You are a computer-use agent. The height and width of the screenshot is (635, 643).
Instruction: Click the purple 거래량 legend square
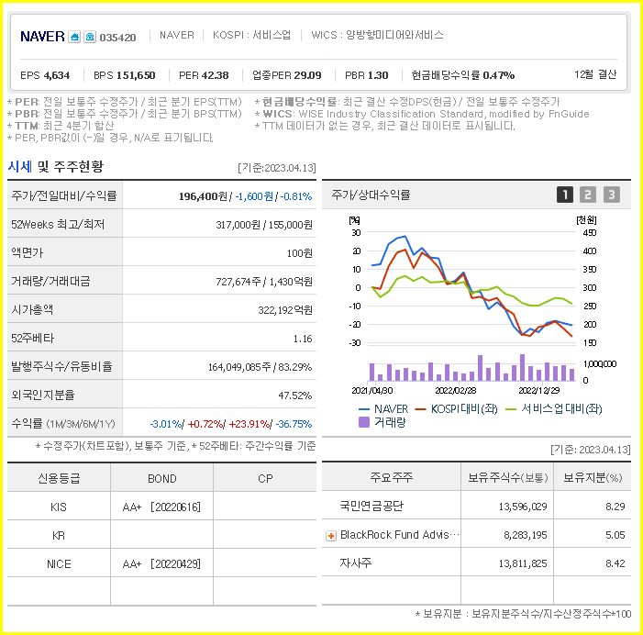point(364,422)
